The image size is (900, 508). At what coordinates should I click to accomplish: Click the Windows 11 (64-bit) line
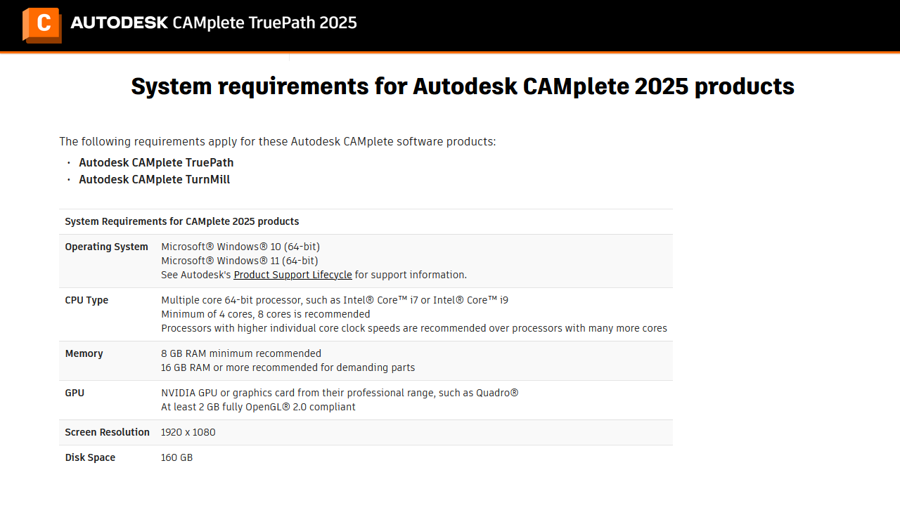click(x=240, y=261)
